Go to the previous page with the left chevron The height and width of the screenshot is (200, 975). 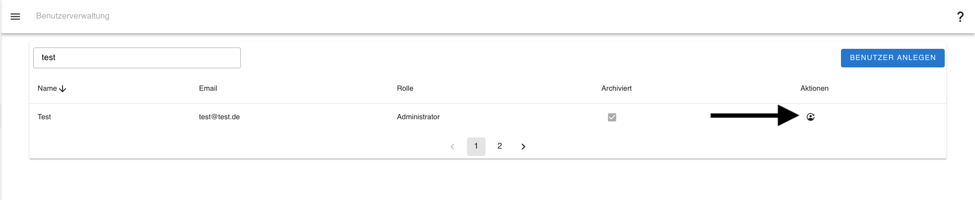pyautogui.click(x=452, y=146)
